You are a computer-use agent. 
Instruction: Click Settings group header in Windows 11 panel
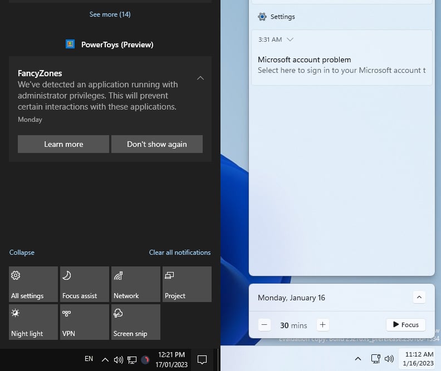pyautogui.click(x=283, y=17)
